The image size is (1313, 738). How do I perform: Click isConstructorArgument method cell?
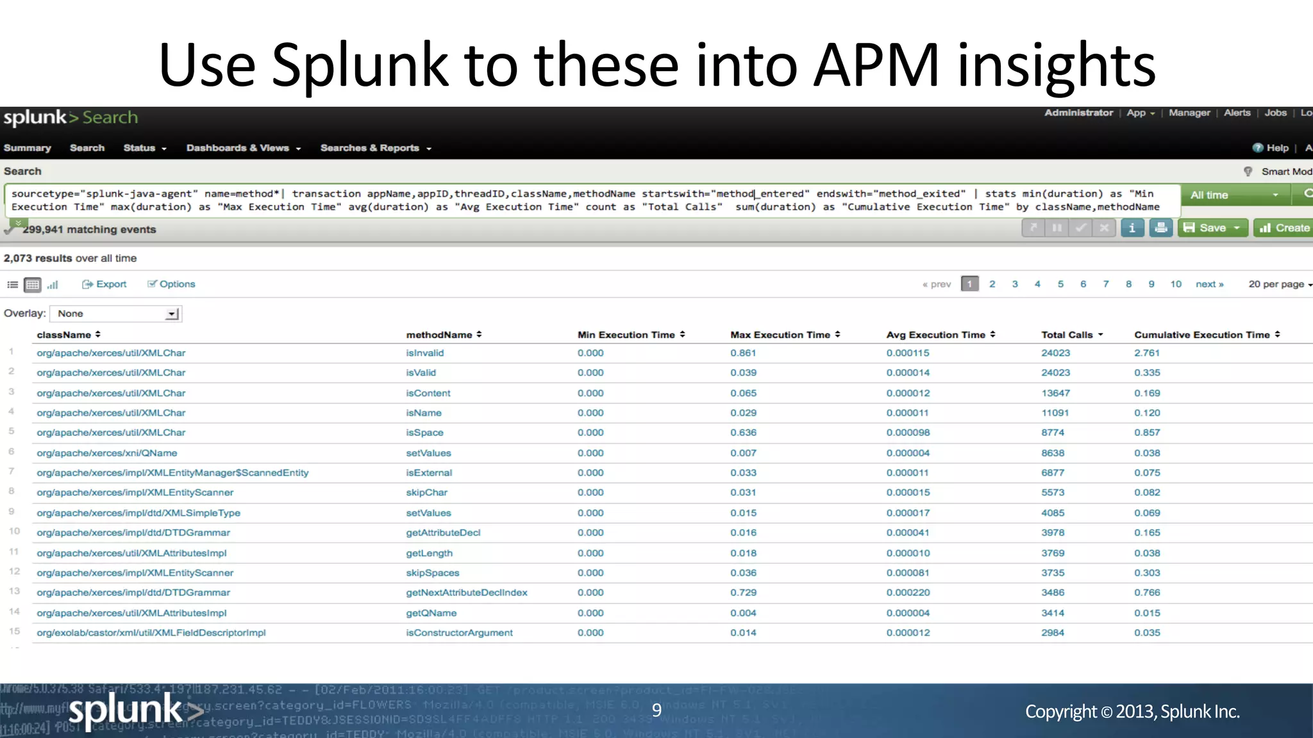click(x=459, y=633)
